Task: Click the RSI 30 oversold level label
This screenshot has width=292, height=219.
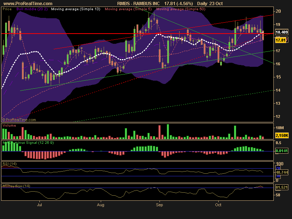Action: point(278,176)
